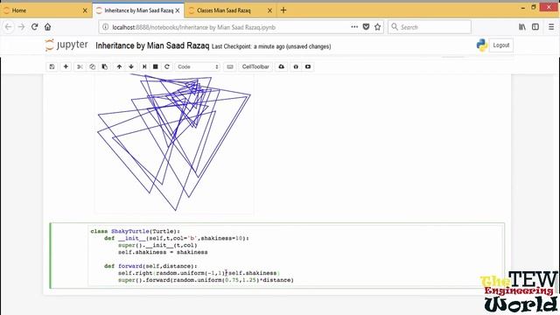Click the self.shakiness = shakiness line

(163, 252)
